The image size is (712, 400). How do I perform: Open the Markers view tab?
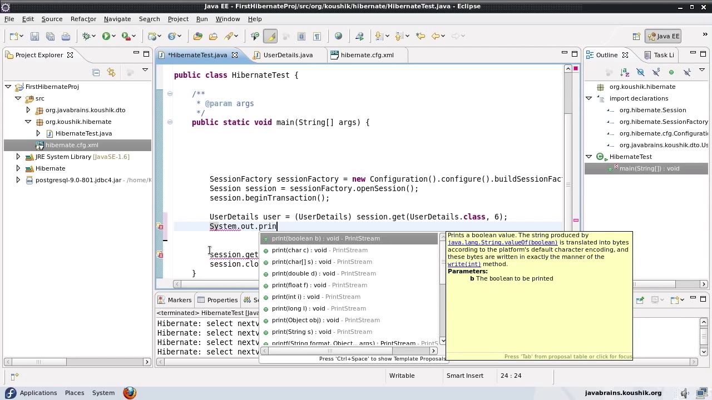175,300
